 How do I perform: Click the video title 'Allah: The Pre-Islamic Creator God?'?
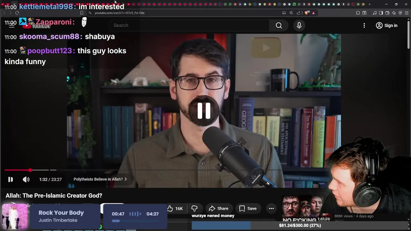[x=54, y=196]
